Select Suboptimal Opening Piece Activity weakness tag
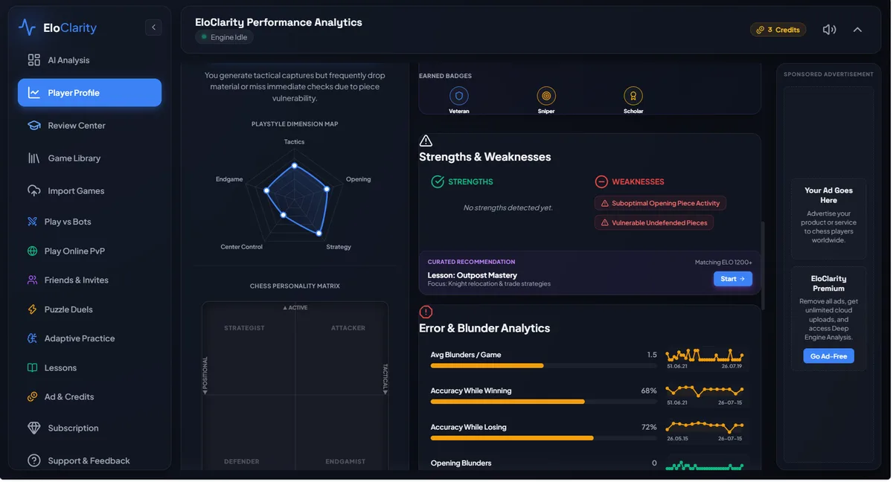Image resolution: width=893 pixels, height=482 pixels. (x=660, y=203)
